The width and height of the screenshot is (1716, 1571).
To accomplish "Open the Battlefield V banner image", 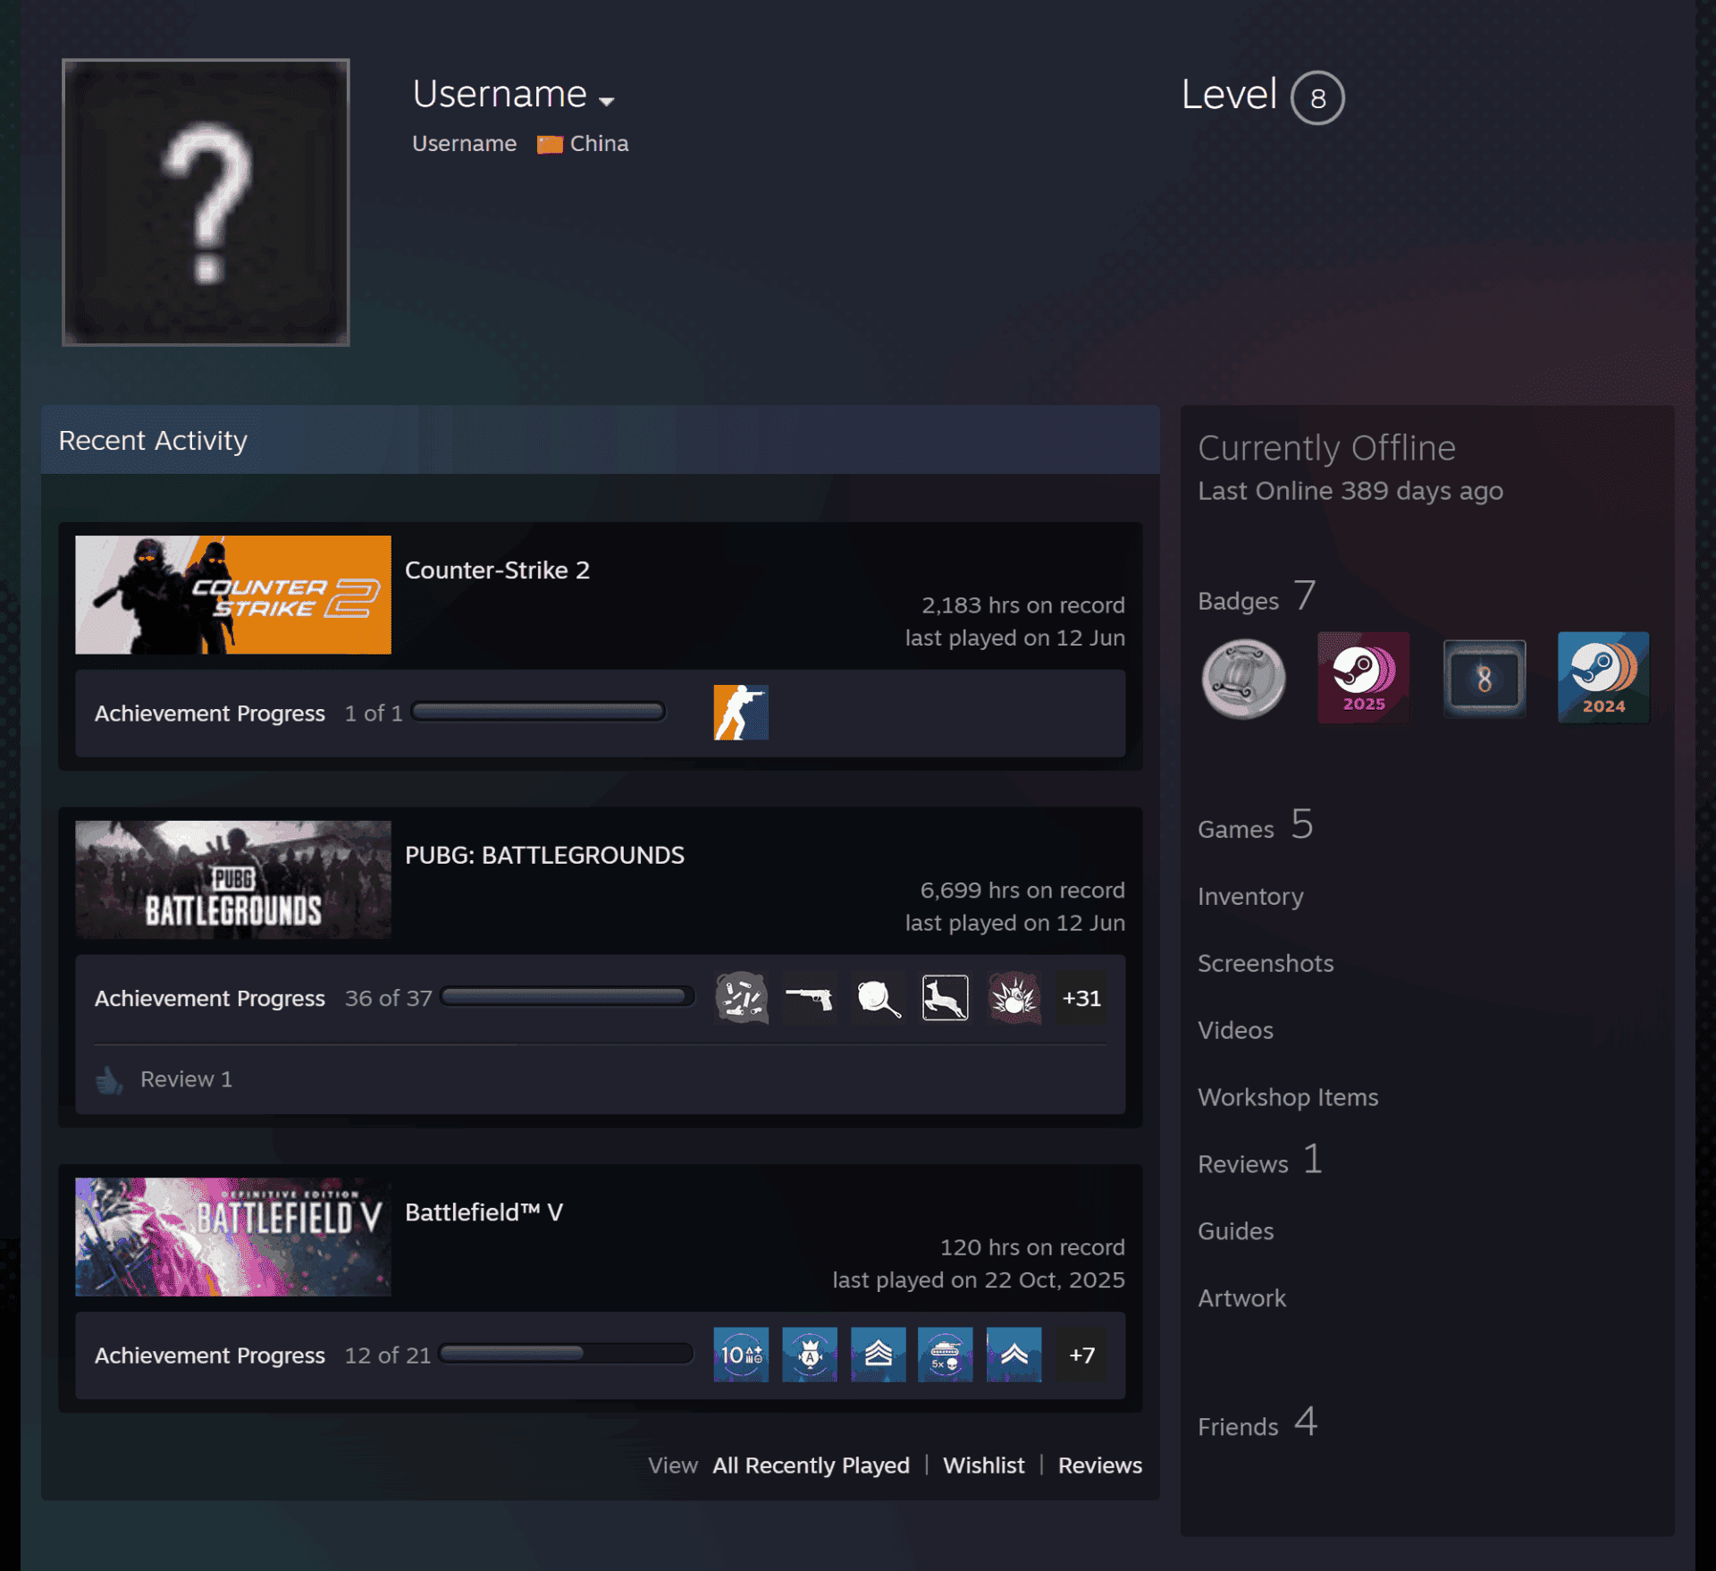I will coord(233,1237).
